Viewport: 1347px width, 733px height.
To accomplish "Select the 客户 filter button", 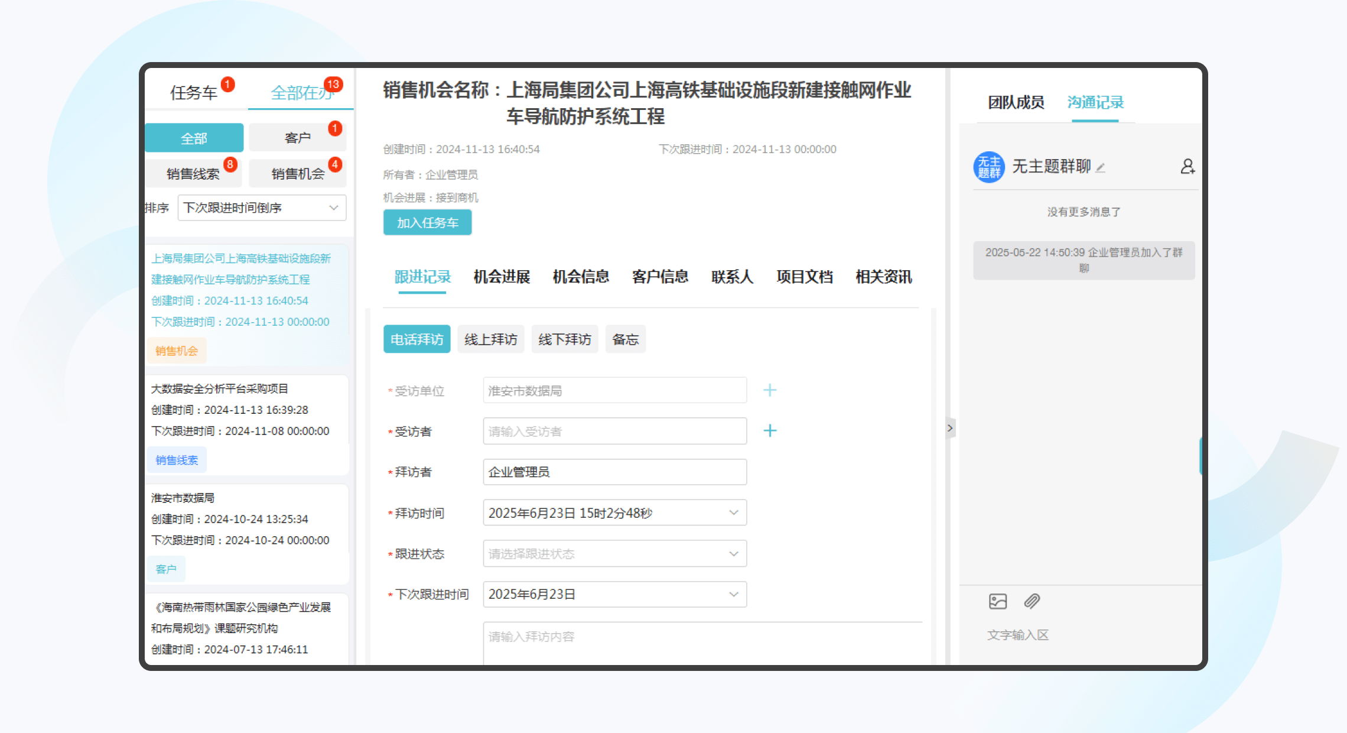I will (297, 138).
